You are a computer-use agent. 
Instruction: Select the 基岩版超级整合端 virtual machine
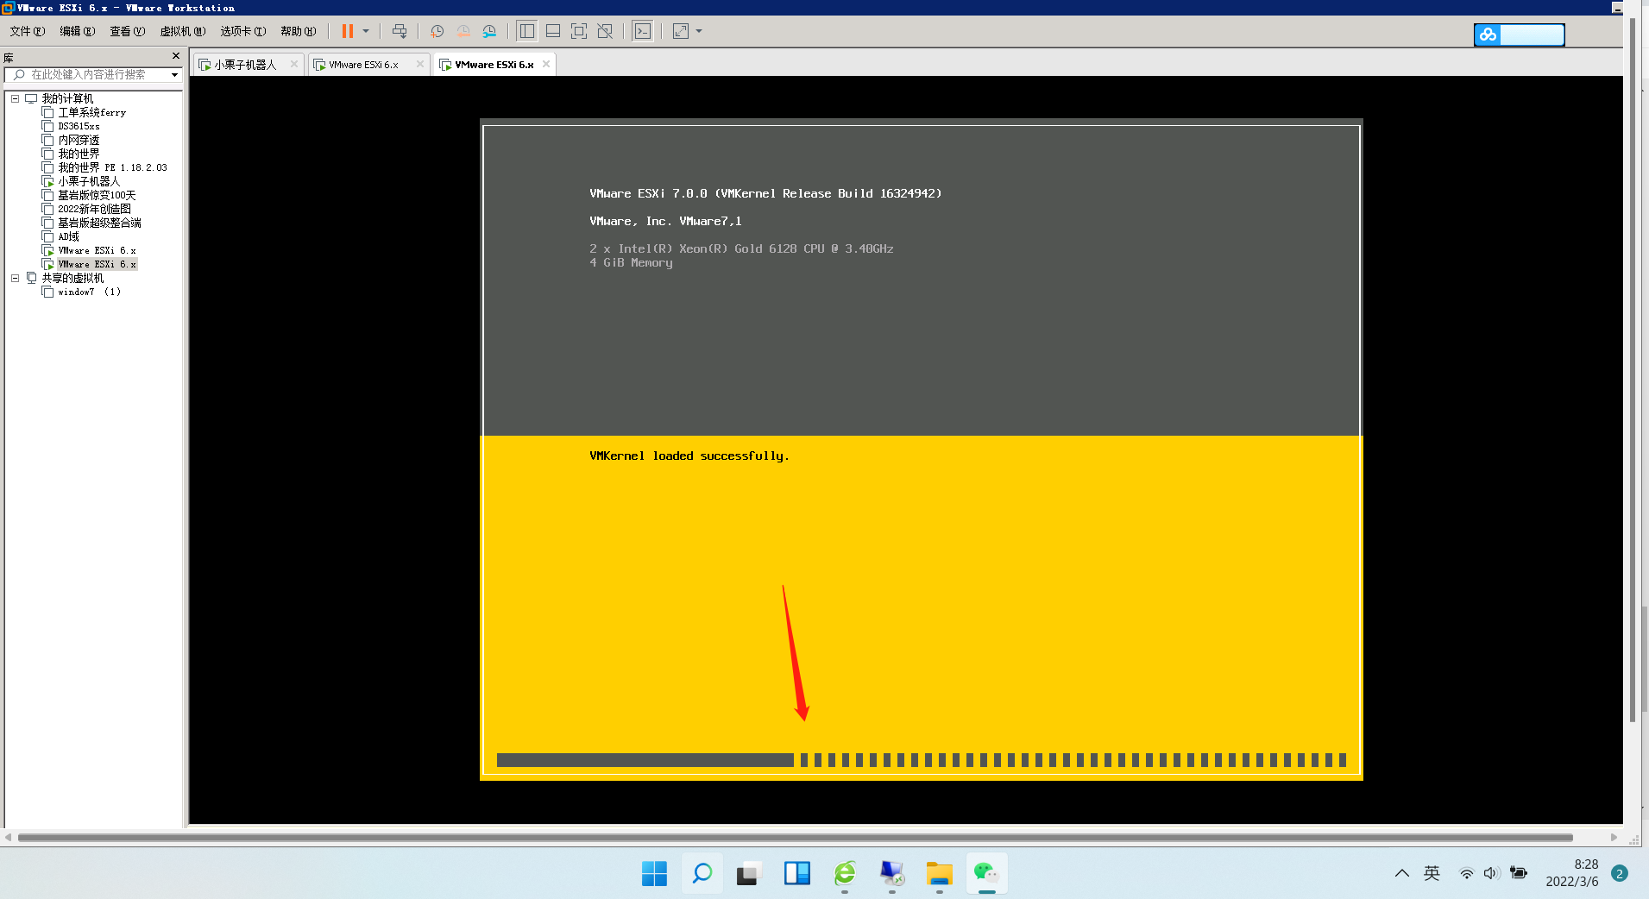click(x=99, y=223)
